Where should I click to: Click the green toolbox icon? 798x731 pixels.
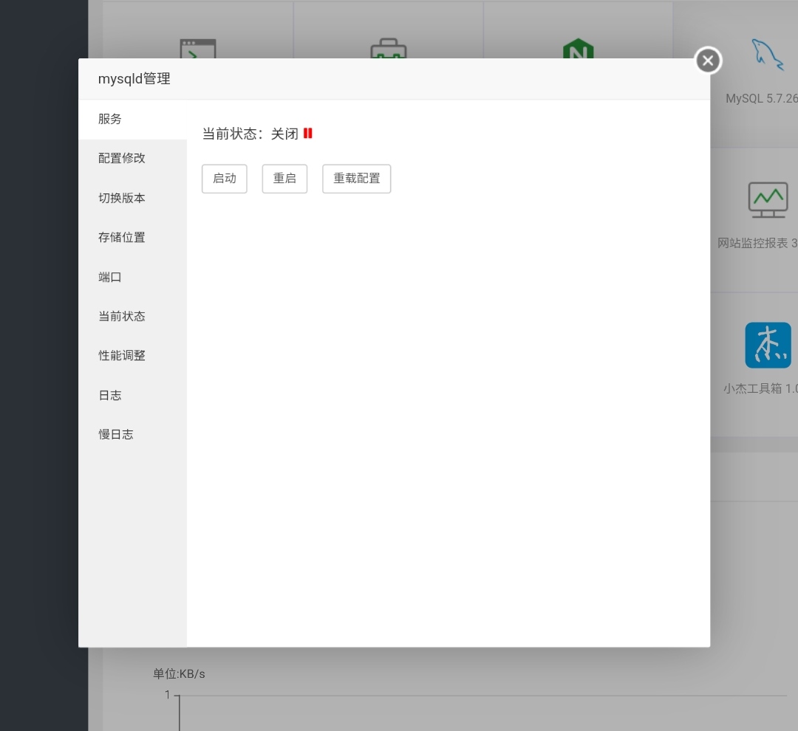pos(388,51)
